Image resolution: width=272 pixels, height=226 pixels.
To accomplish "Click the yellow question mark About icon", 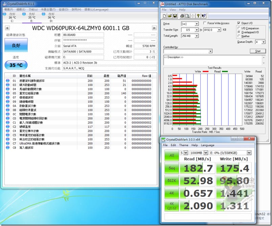I will 198,16.
